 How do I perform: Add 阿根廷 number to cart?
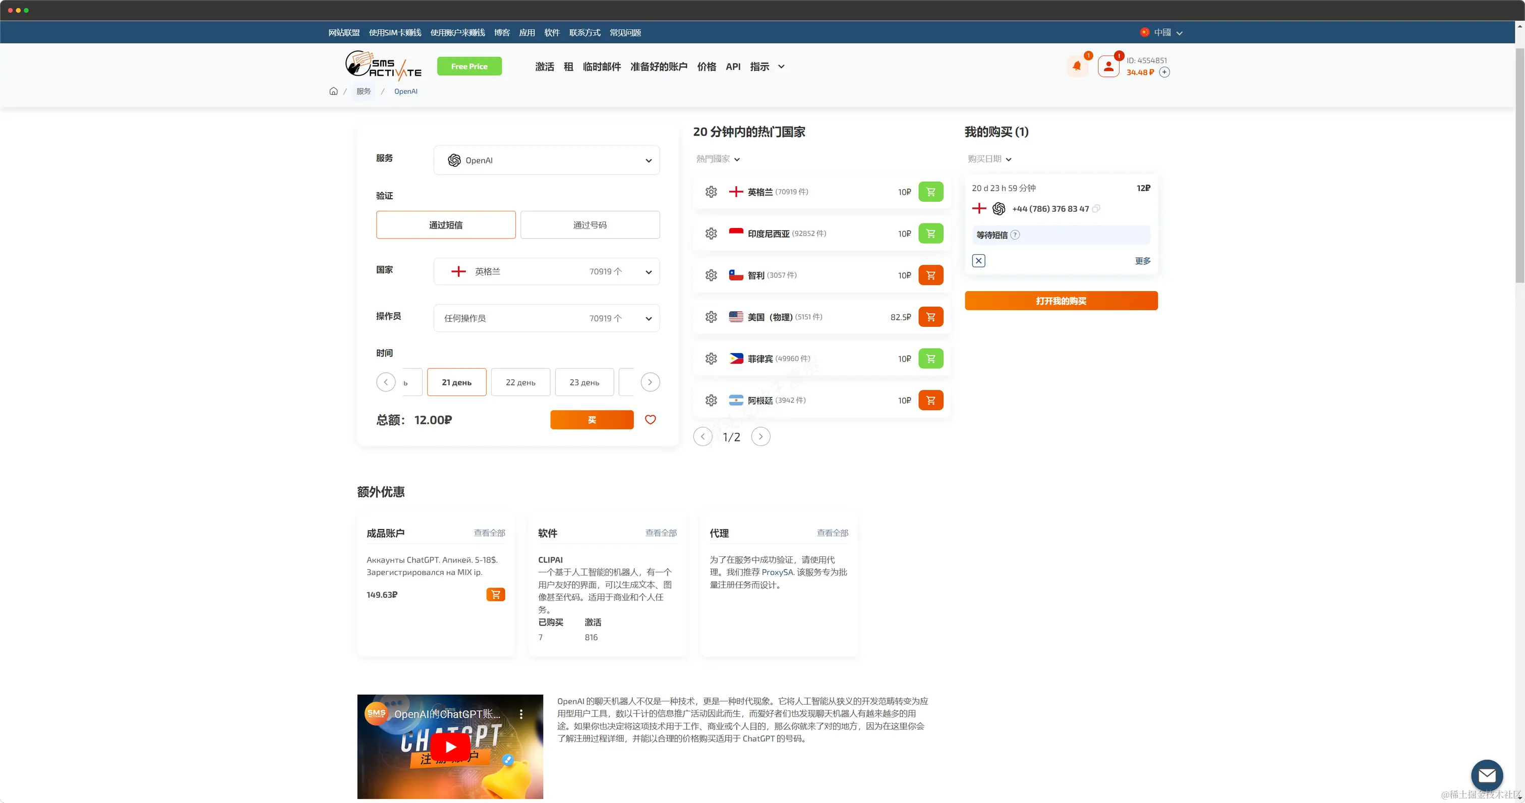[930, 400]
